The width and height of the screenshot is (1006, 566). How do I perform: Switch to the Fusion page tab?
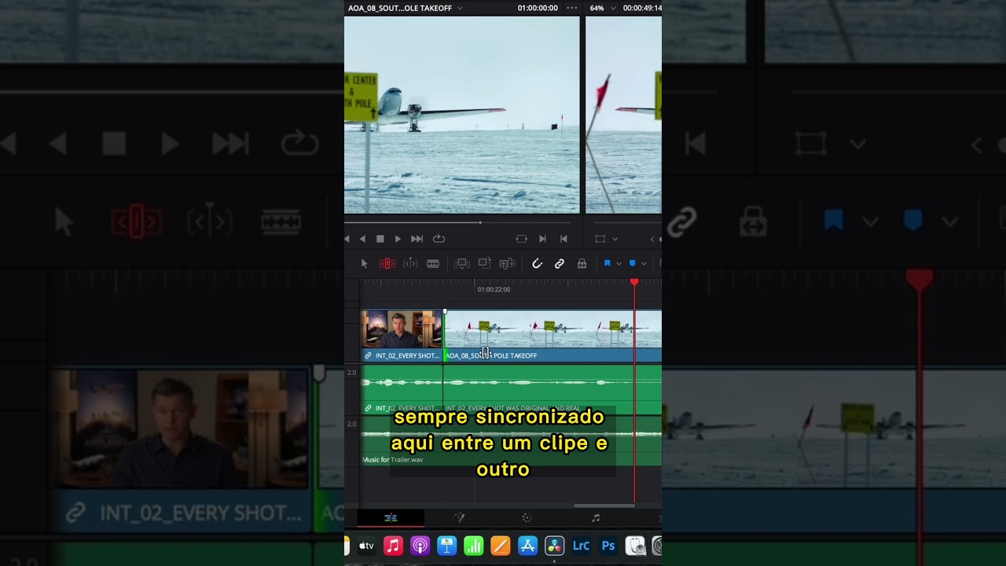460,518
